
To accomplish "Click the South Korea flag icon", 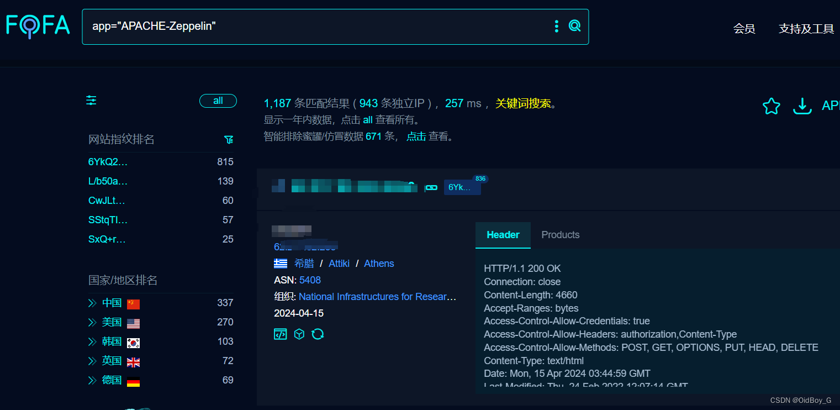I will pos(133,343).
